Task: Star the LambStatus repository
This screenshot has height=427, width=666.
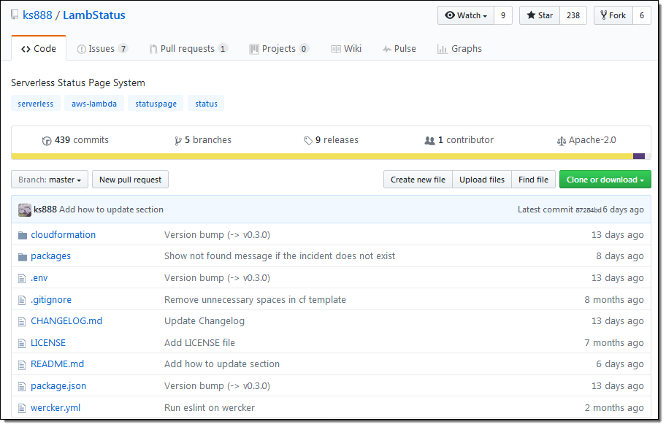Action: pyautogui.click(x=540, y=15)
